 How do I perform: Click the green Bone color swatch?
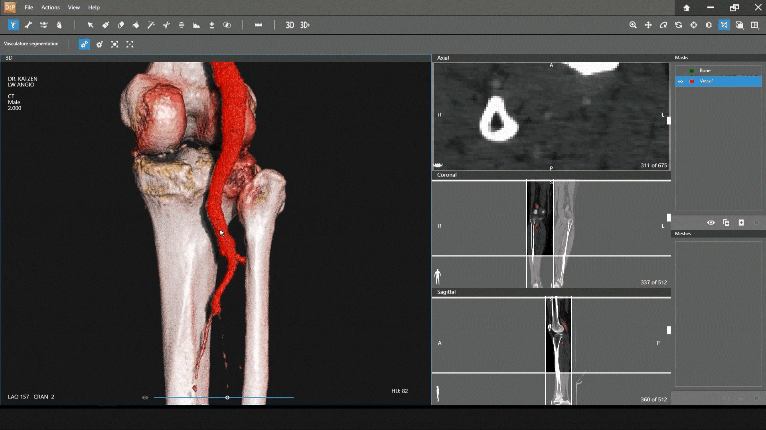(692, 71)
